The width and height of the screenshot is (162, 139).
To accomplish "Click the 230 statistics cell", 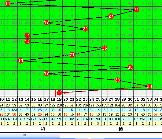I will coord(149,119).
